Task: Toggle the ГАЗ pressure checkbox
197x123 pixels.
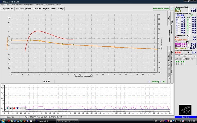Action: (x=188, y=9)
